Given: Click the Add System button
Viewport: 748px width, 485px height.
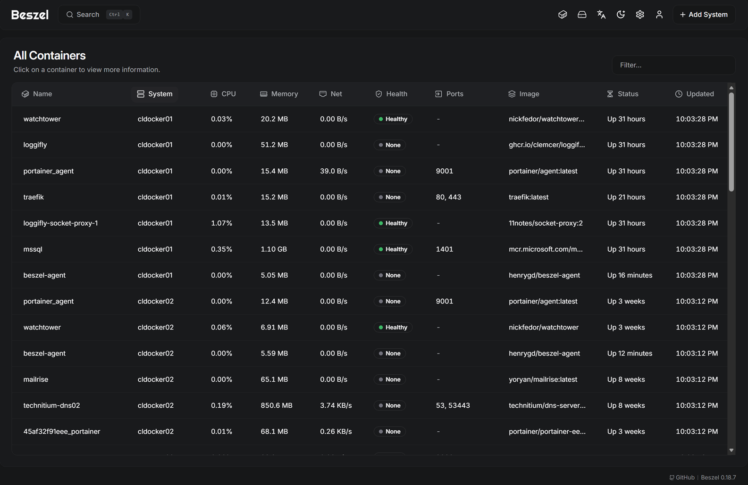Looking at the screenshot, I should coord(704,15).
